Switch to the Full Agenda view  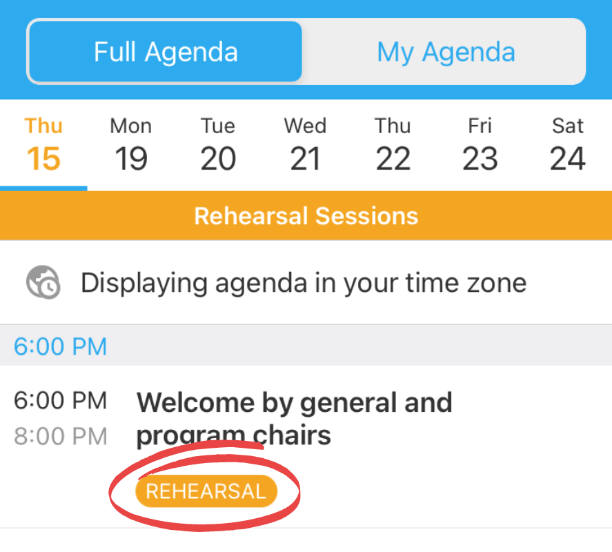coord(166,52)
